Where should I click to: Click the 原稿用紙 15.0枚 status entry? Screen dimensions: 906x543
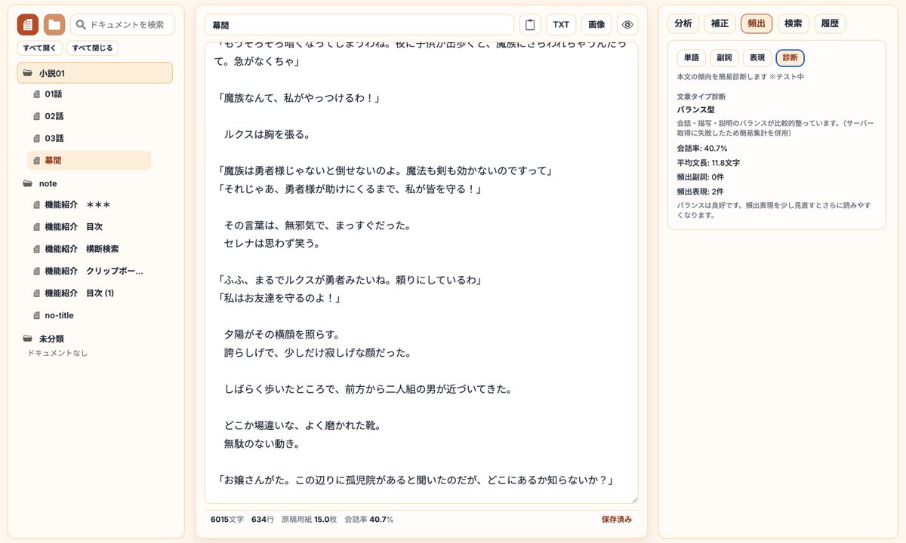[309, 519]
